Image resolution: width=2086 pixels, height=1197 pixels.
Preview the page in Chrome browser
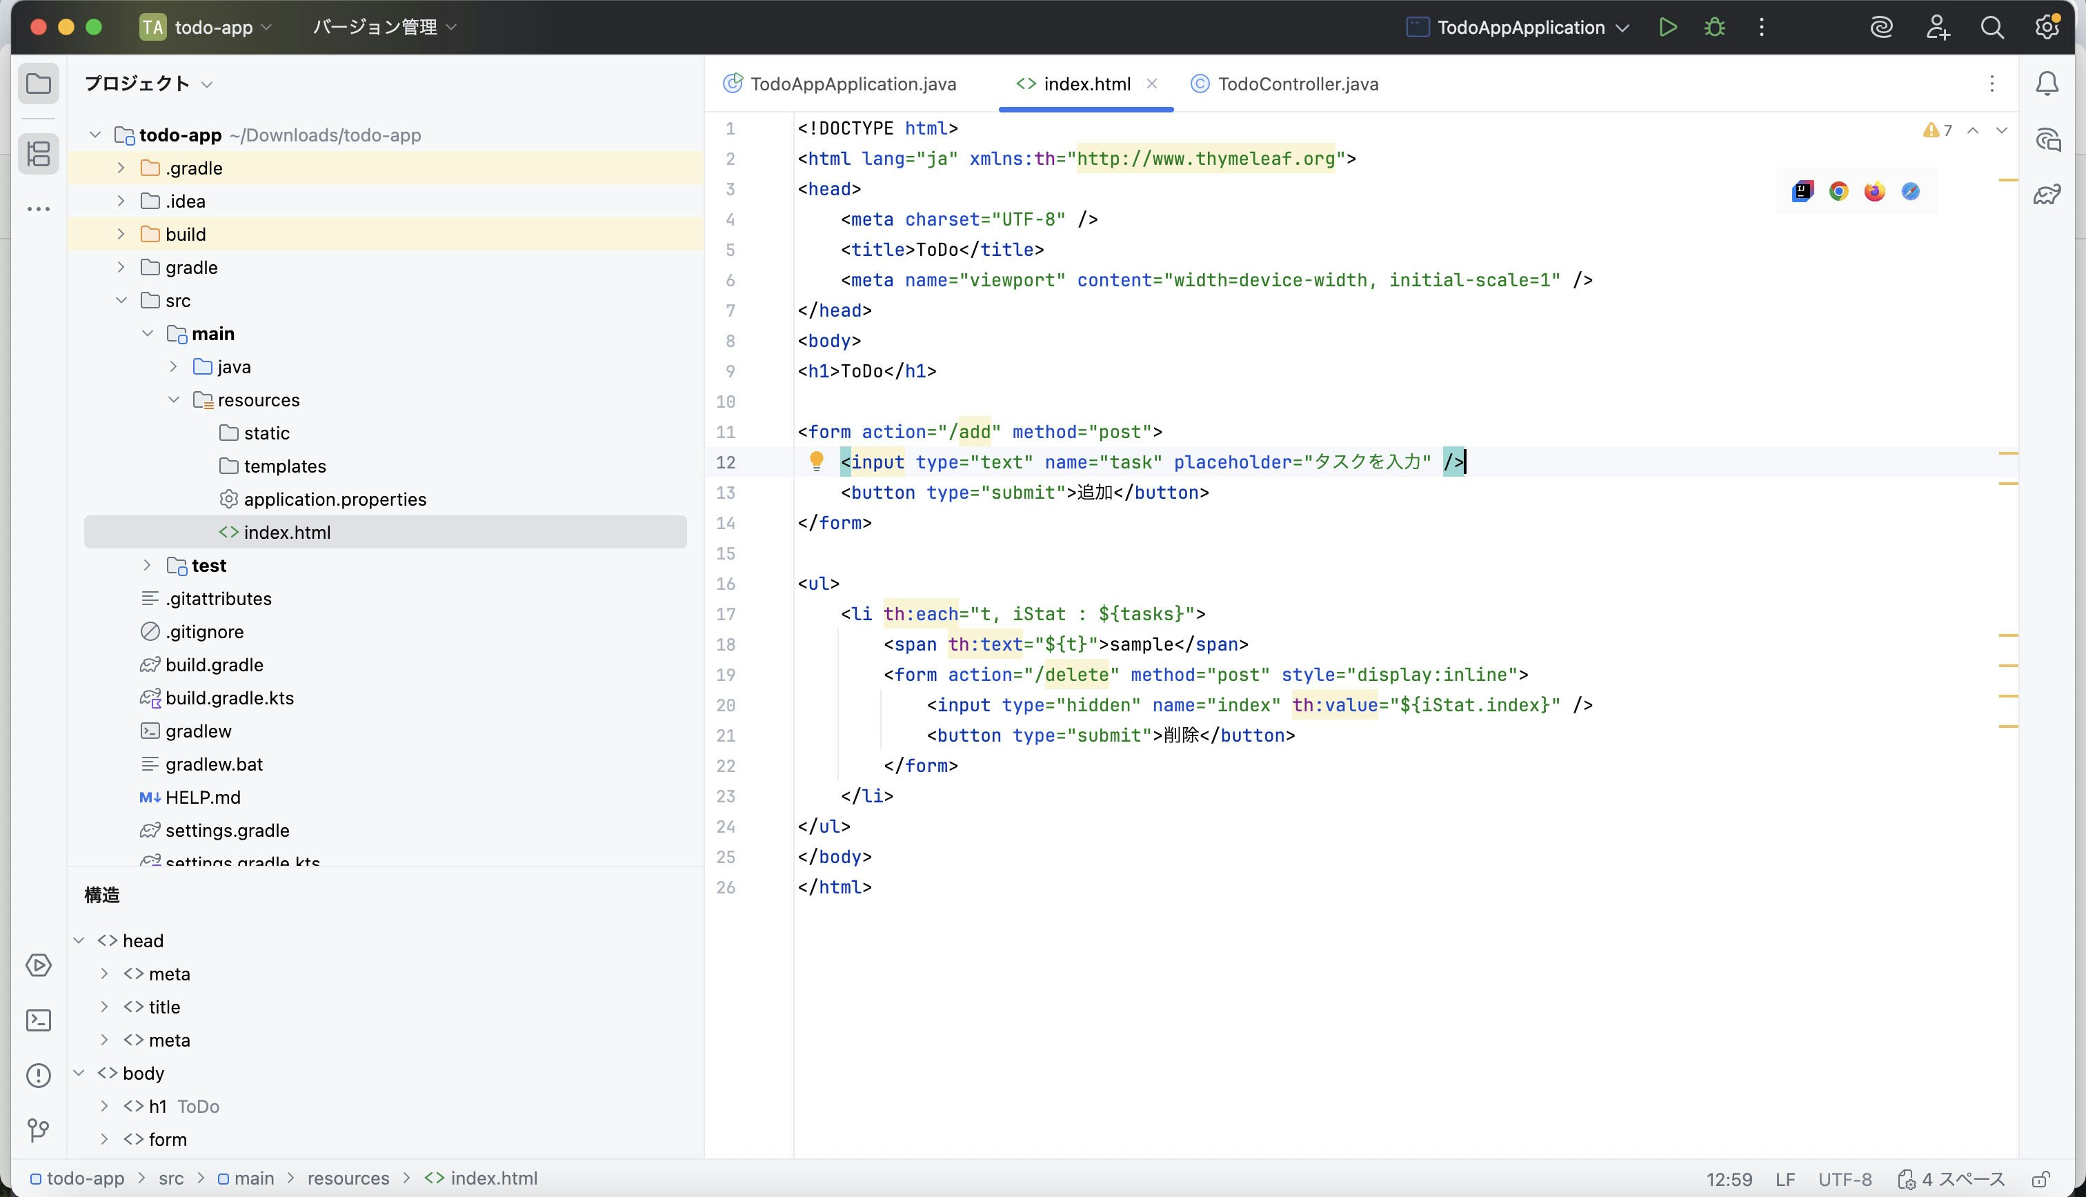pos(1838,192)
